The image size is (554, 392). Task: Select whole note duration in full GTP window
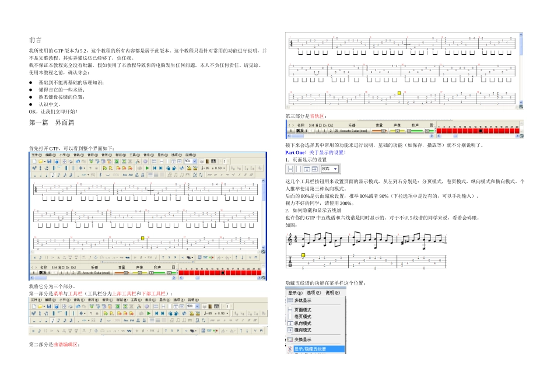35,175
